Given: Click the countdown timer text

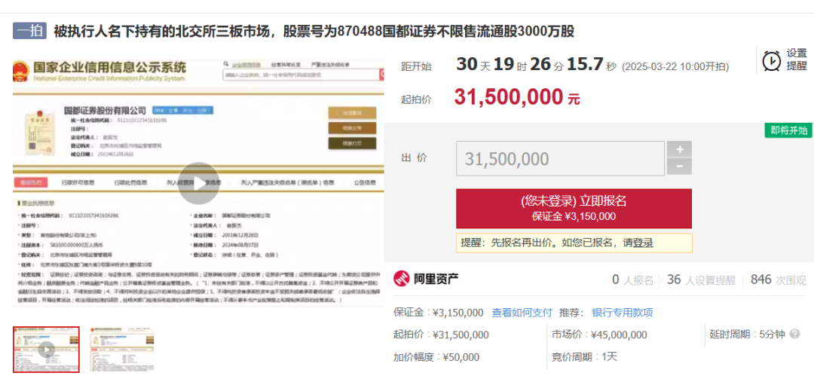Looking at the screenshot, I should pyautogui.click(x=537, y=65).
